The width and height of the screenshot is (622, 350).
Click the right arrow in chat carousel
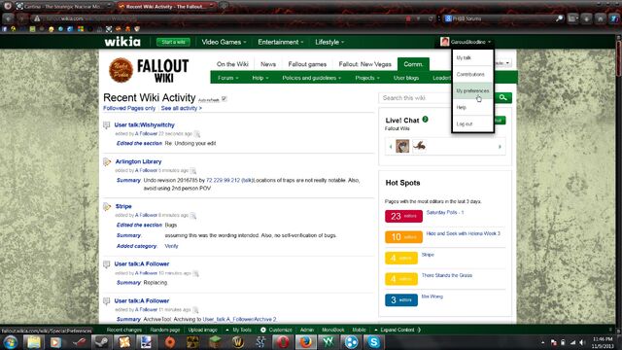[500, 147]
